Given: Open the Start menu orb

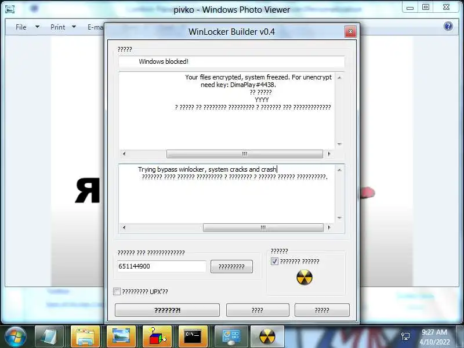Looking at the screenshot, I should point(16,337).
